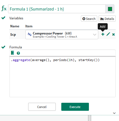Remove the $cp variable with X icon
The image size is (119, 121).
(x=113, y=35)
